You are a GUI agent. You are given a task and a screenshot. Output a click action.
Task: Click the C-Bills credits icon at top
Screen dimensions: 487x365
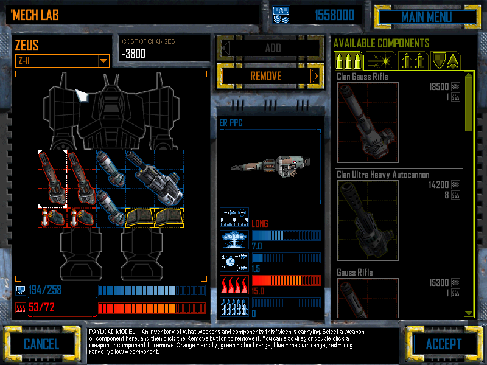click(281, 15)
